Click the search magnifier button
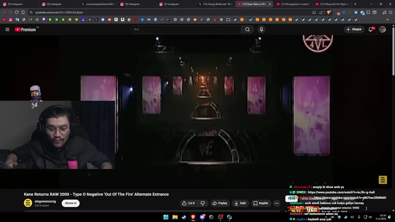This screenshot has width=395, height=222. click(247, 29)
